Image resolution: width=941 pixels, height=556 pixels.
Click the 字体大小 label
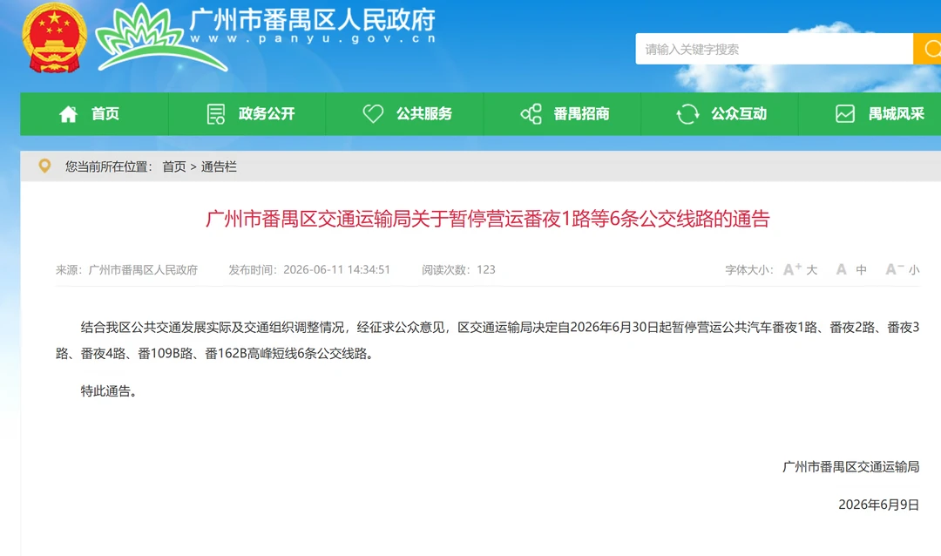[x=749, y=269]
